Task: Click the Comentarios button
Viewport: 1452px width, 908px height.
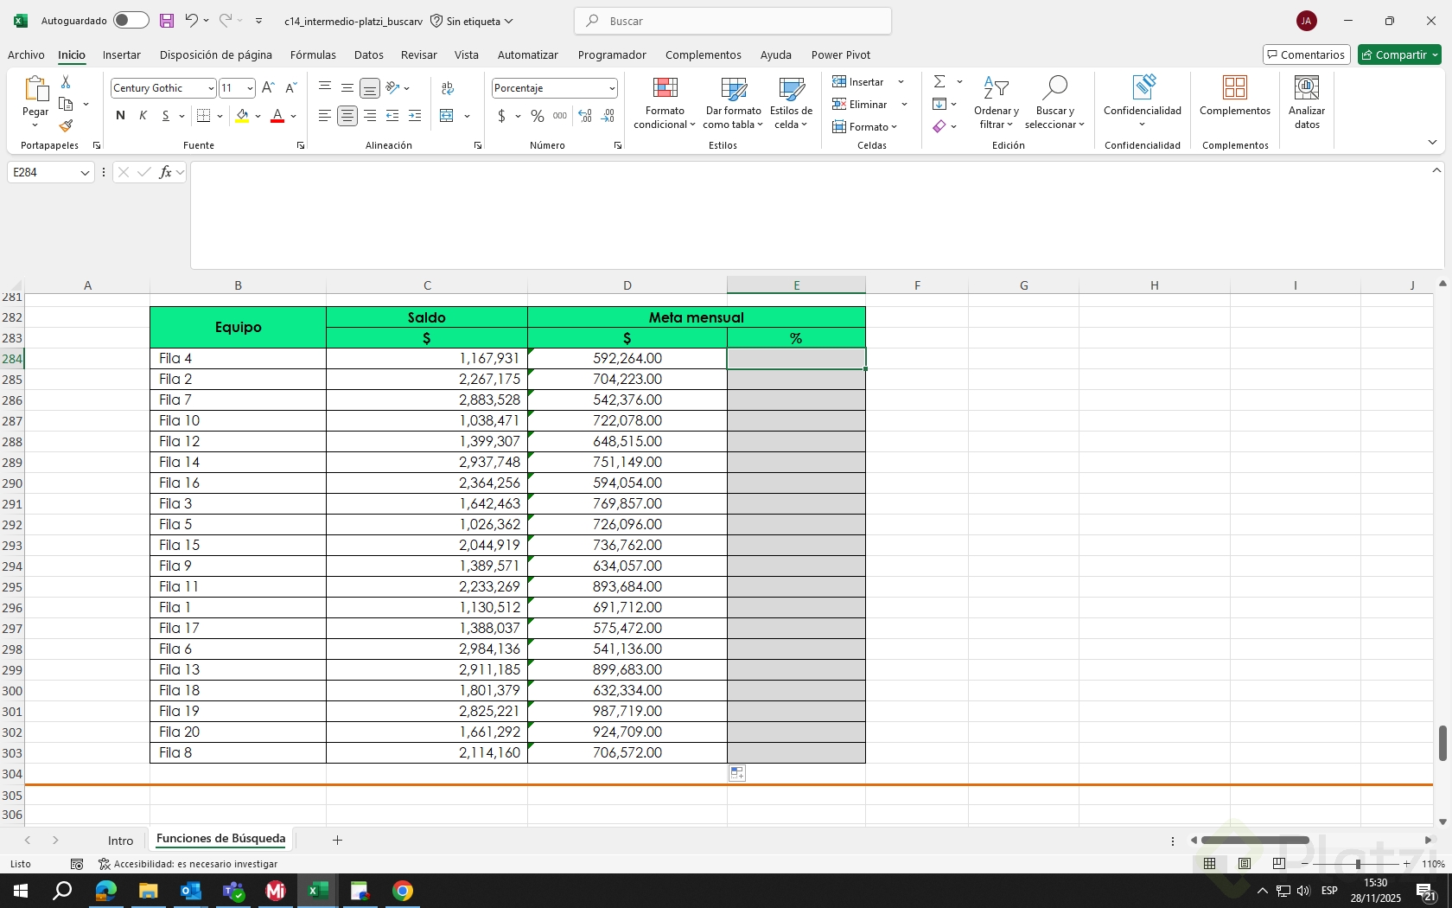Action: (x=1306, y=54)
